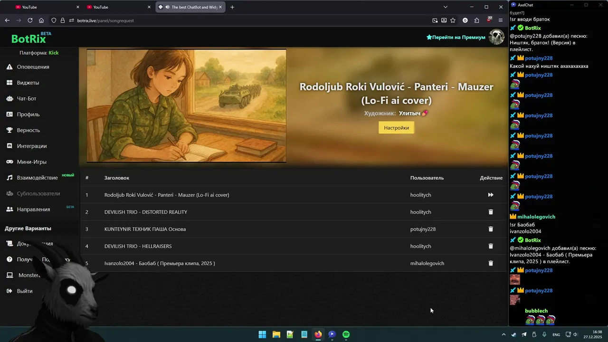Image resolution: width=608 pixels, height=342 pixels.
Task: Click the BotRix BETA logo
Action: point(31,38)
